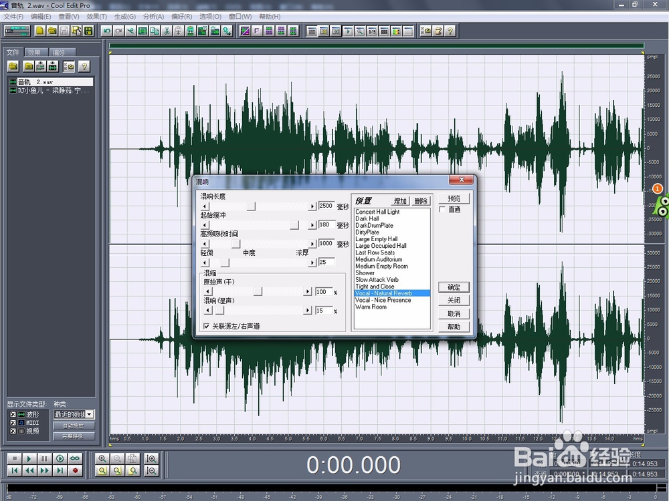This screenshot has width=669, height=501.
Task: Click the 混响长度 value field showing 2500
Action: tap(326, 206)
